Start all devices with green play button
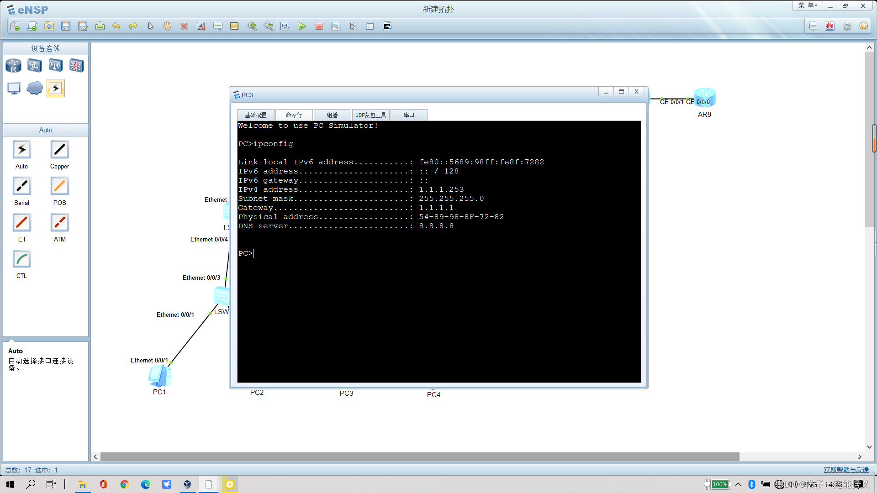Viewport: 877px width, 493px height. pos(302,26)
